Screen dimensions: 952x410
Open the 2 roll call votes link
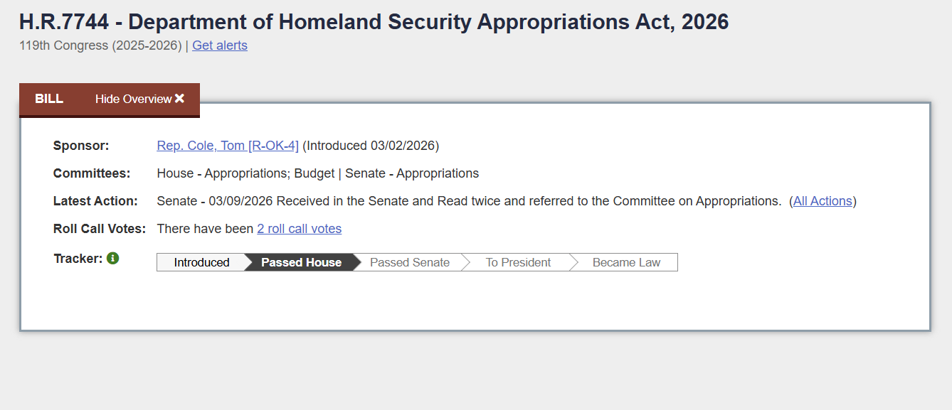[299, 229]
